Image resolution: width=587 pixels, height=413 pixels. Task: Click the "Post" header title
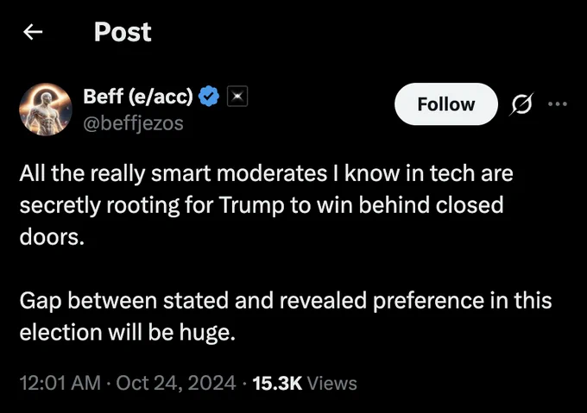pyautogui.click(x=123, y=32)
